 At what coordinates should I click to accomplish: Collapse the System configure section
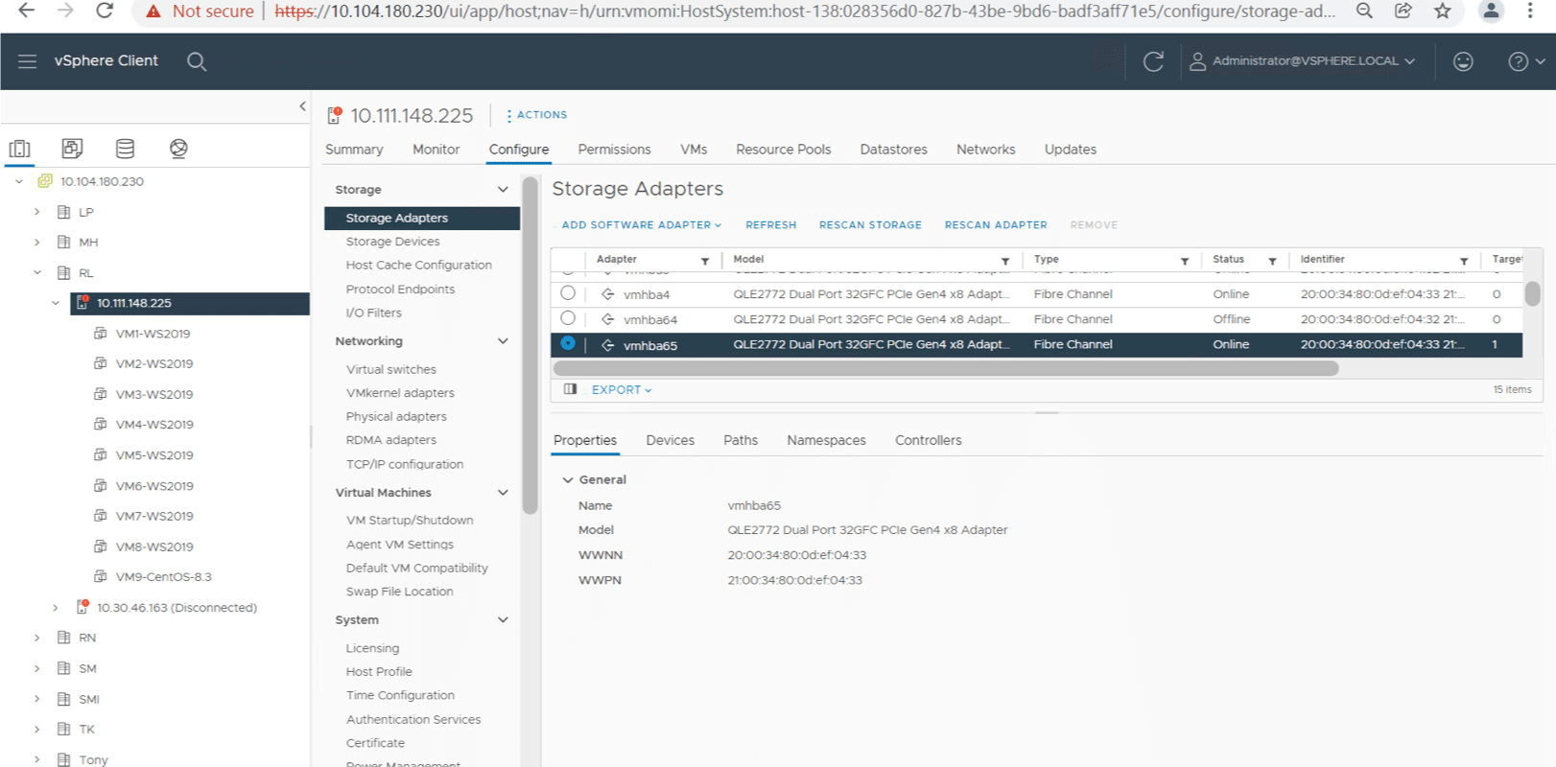(x=503, y=620)
